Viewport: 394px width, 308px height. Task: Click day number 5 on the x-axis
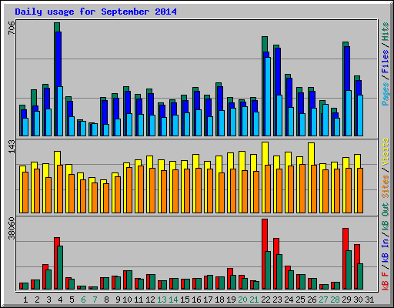pyautogui.click(x=72, y=300)
